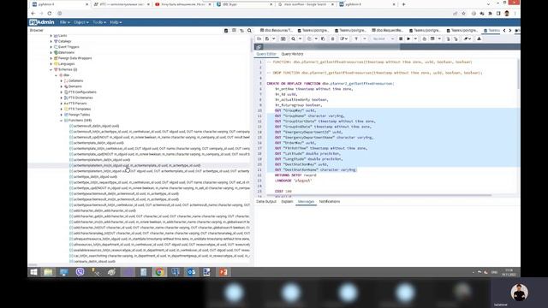Click the Download triangle icon in query toolbar
This screenshot has width=548, height=308.
[x=479, y=38]
